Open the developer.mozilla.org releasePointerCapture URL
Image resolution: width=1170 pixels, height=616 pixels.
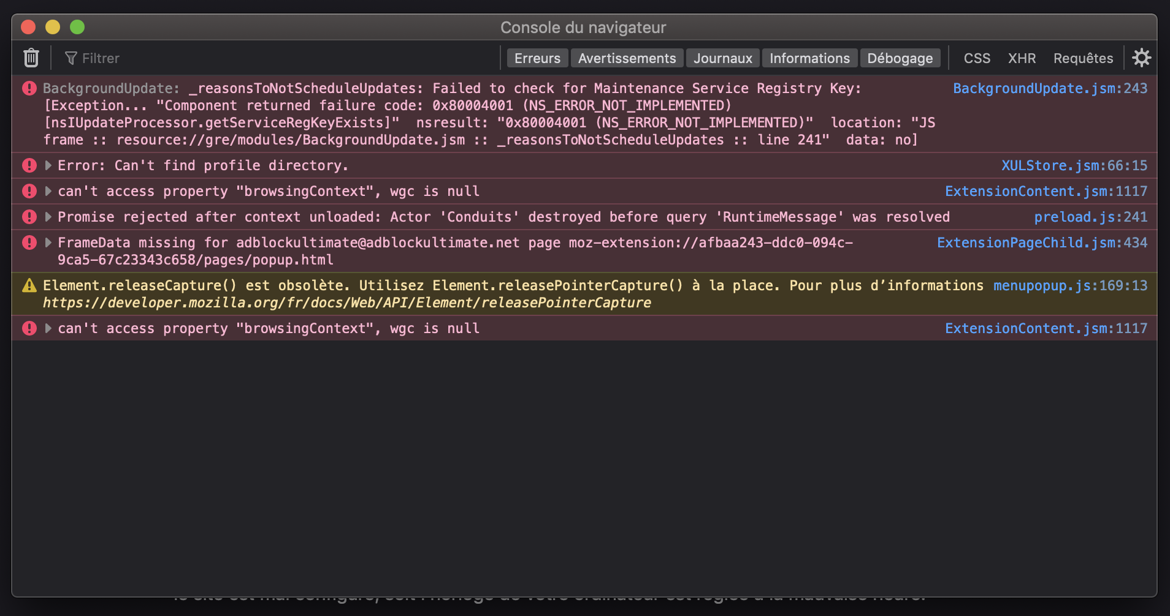pyautogui.click(x=347, y=302)
